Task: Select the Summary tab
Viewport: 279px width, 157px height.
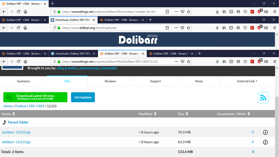Action: (23, 81)
